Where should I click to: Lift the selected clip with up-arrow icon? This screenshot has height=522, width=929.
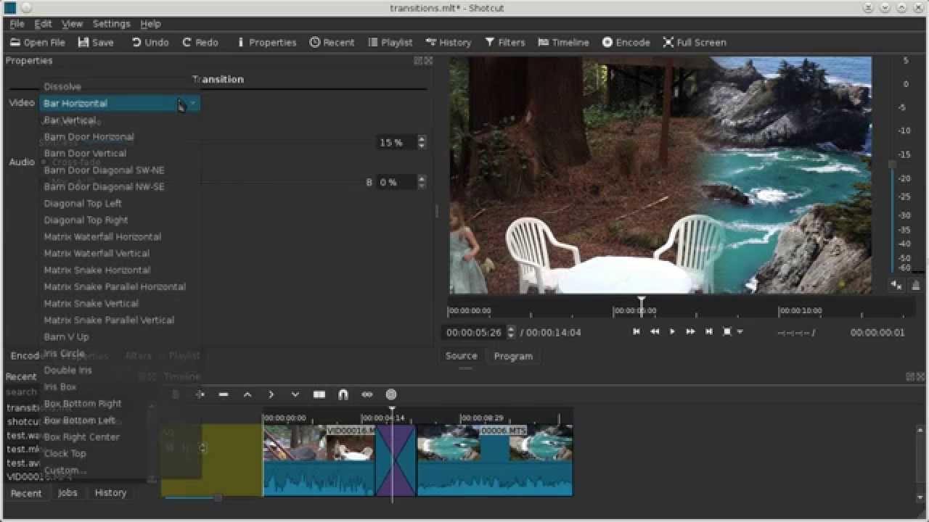coord(247,394)
